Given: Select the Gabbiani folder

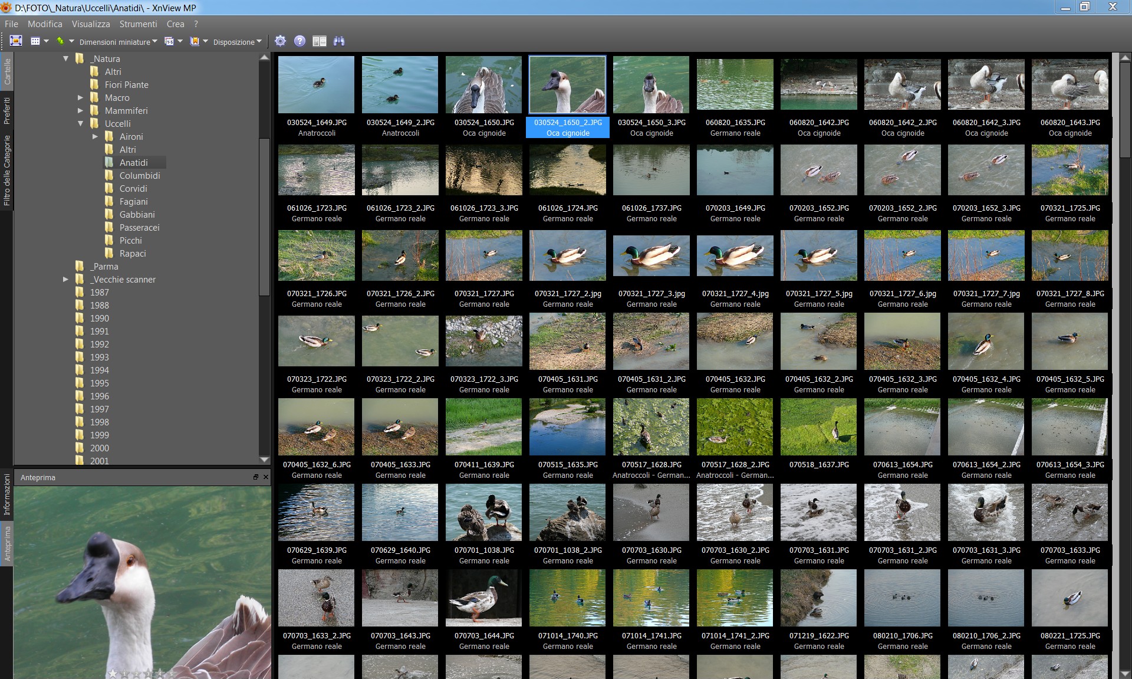Looking at the screenshot, I should point(137,215).
